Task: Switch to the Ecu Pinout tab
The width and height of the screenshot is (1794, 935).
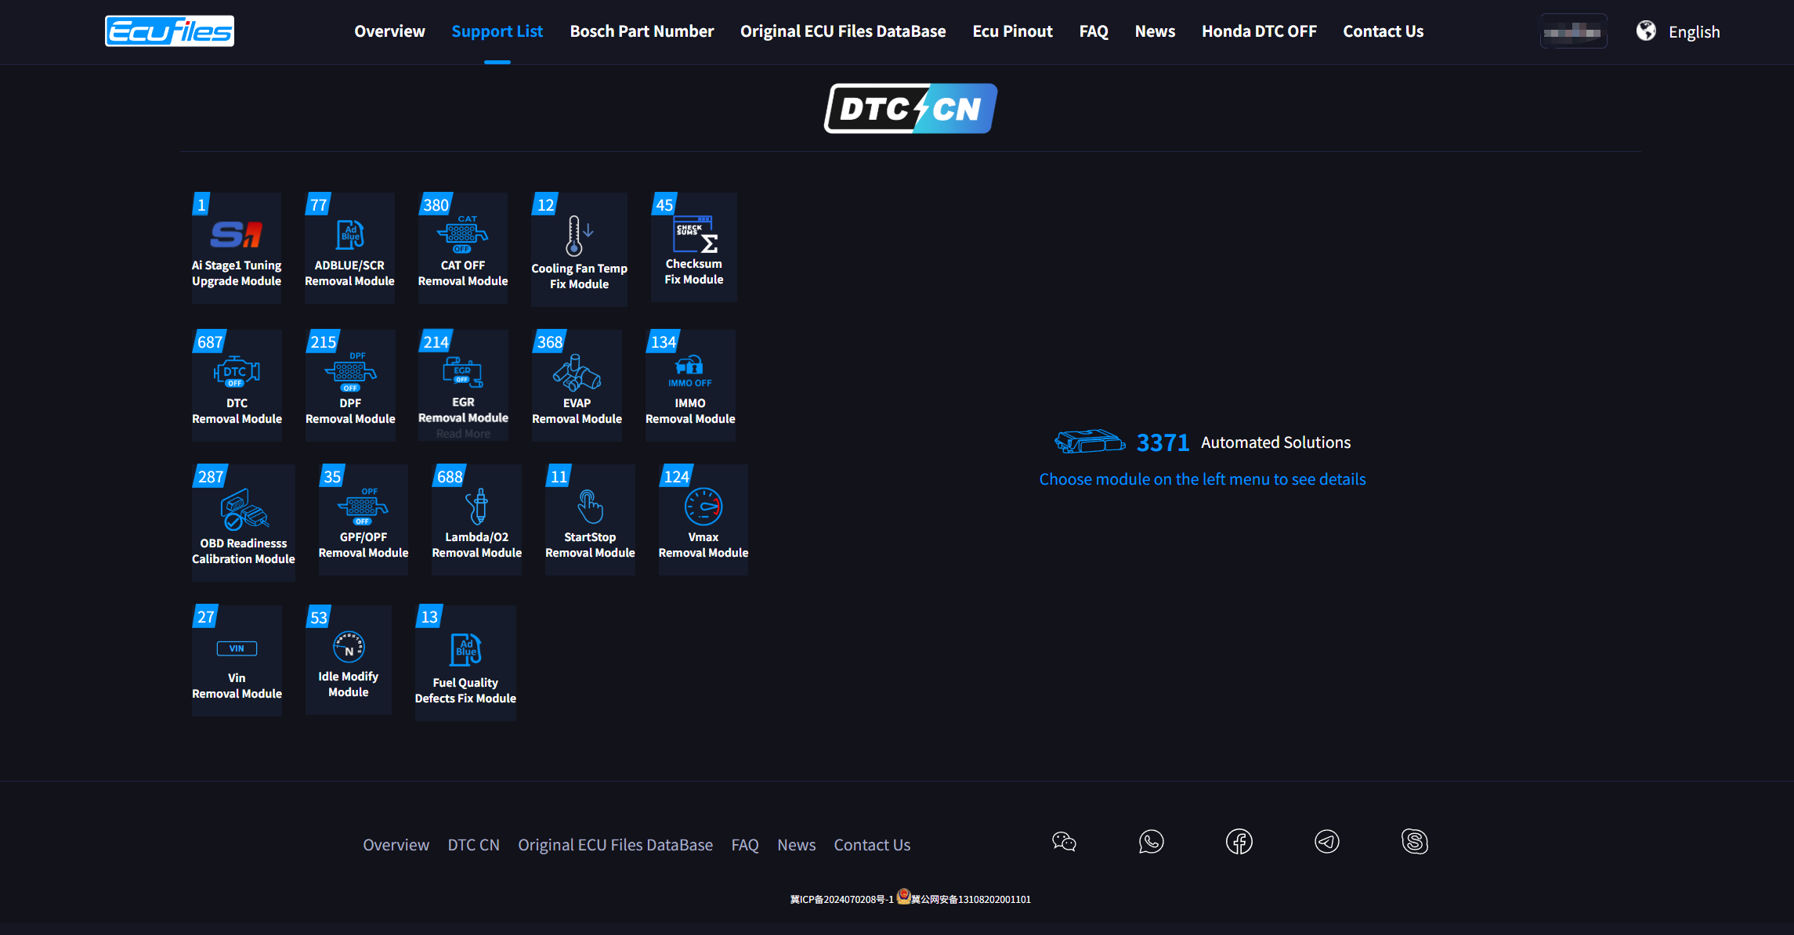Action: click(x=1012, y=31)
